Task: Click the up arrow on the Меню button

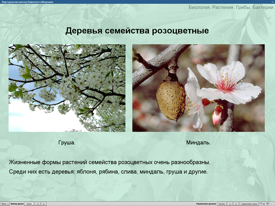Action: coord(8,203)
